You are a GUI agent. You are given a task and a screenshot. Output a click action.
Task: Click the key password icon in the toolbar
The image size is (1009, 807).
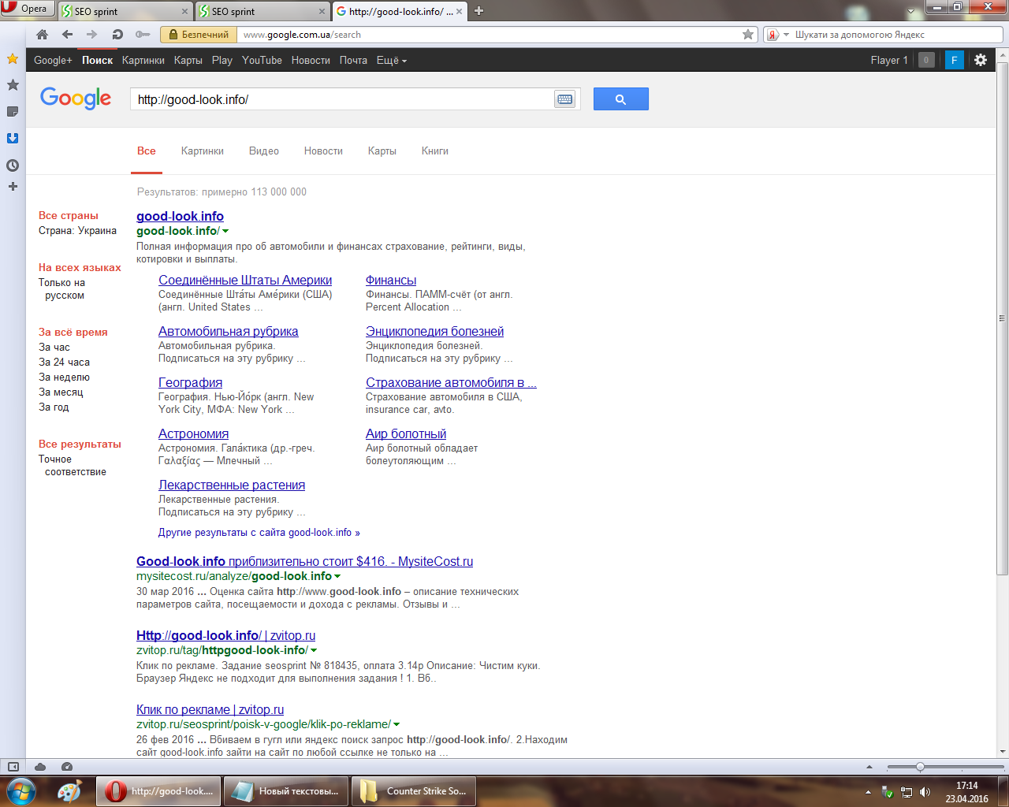coord(143,35)
